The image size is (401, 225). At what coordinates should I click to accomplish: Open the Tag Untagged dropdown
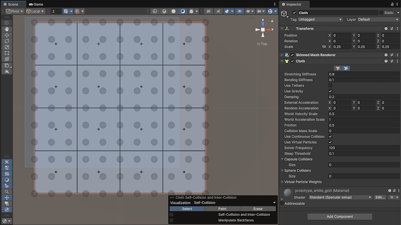tap(320, 19)
